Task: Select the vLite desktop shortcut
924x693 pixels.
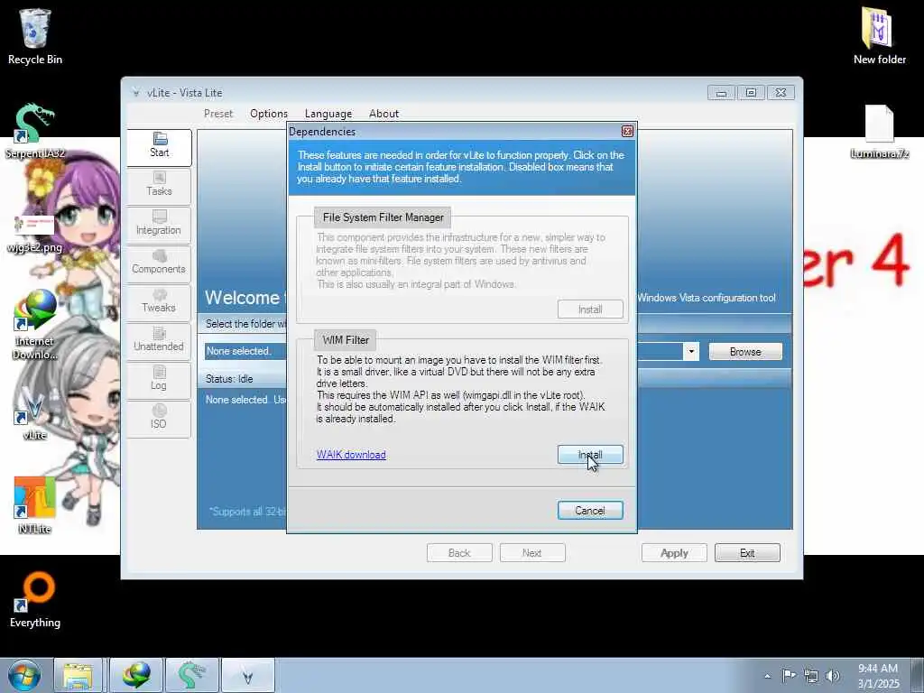Action: [x=35, y=412]
